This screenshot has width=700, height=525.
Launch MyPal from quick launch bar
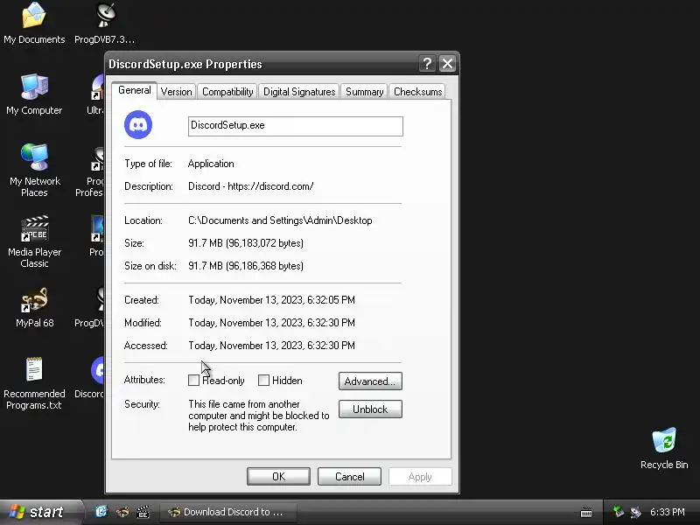coord(122,512)
